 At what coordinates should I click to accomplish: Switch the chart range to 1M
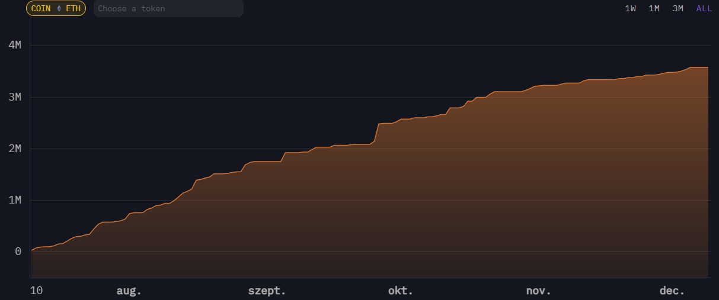pos(654,8)
